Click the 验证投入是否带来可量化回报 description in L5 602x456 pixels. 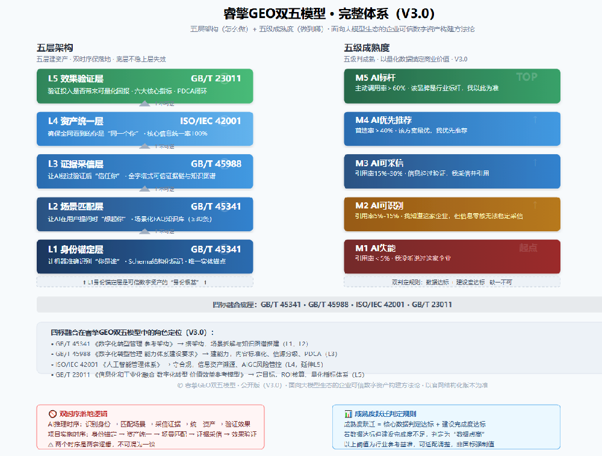pyautogui.click(x=128, y=91)
